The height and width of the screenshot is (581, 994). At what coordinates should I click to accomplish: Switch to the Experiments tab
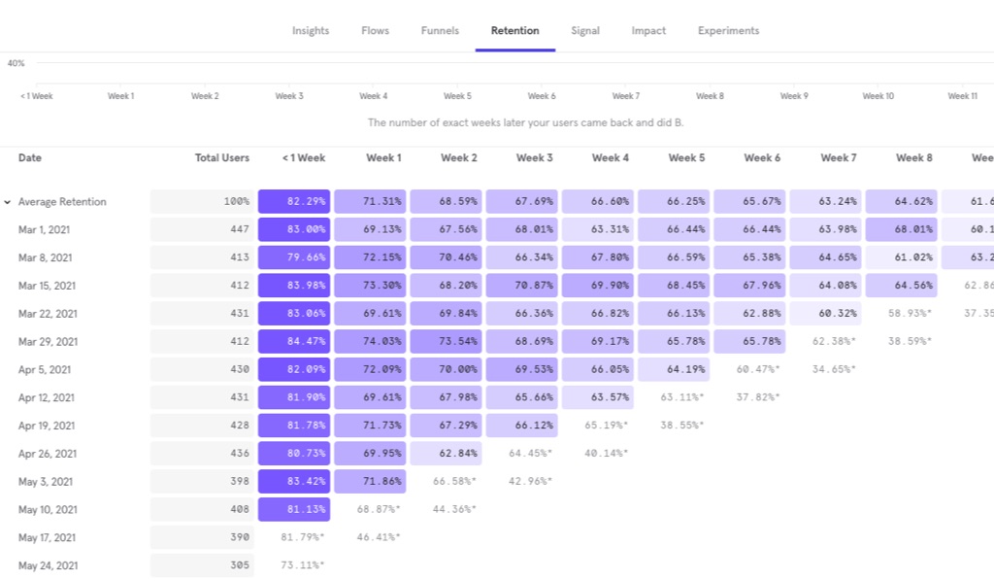tap(728, 31)
